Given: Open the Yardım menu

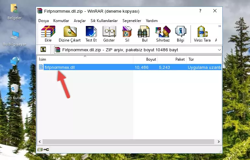Looking at the screenshot, I should point(151,21).
